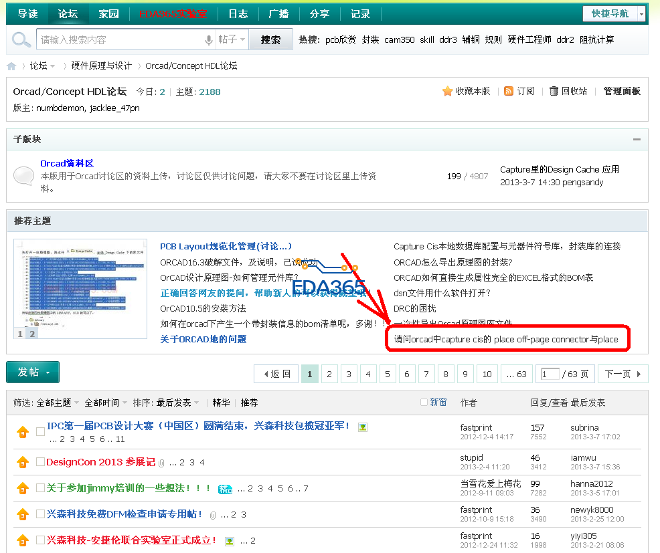The width and height of the screenshot is (660, 553).
Task: Collapse the 子版块 section with minus icon
Action: tap(637, 139)
